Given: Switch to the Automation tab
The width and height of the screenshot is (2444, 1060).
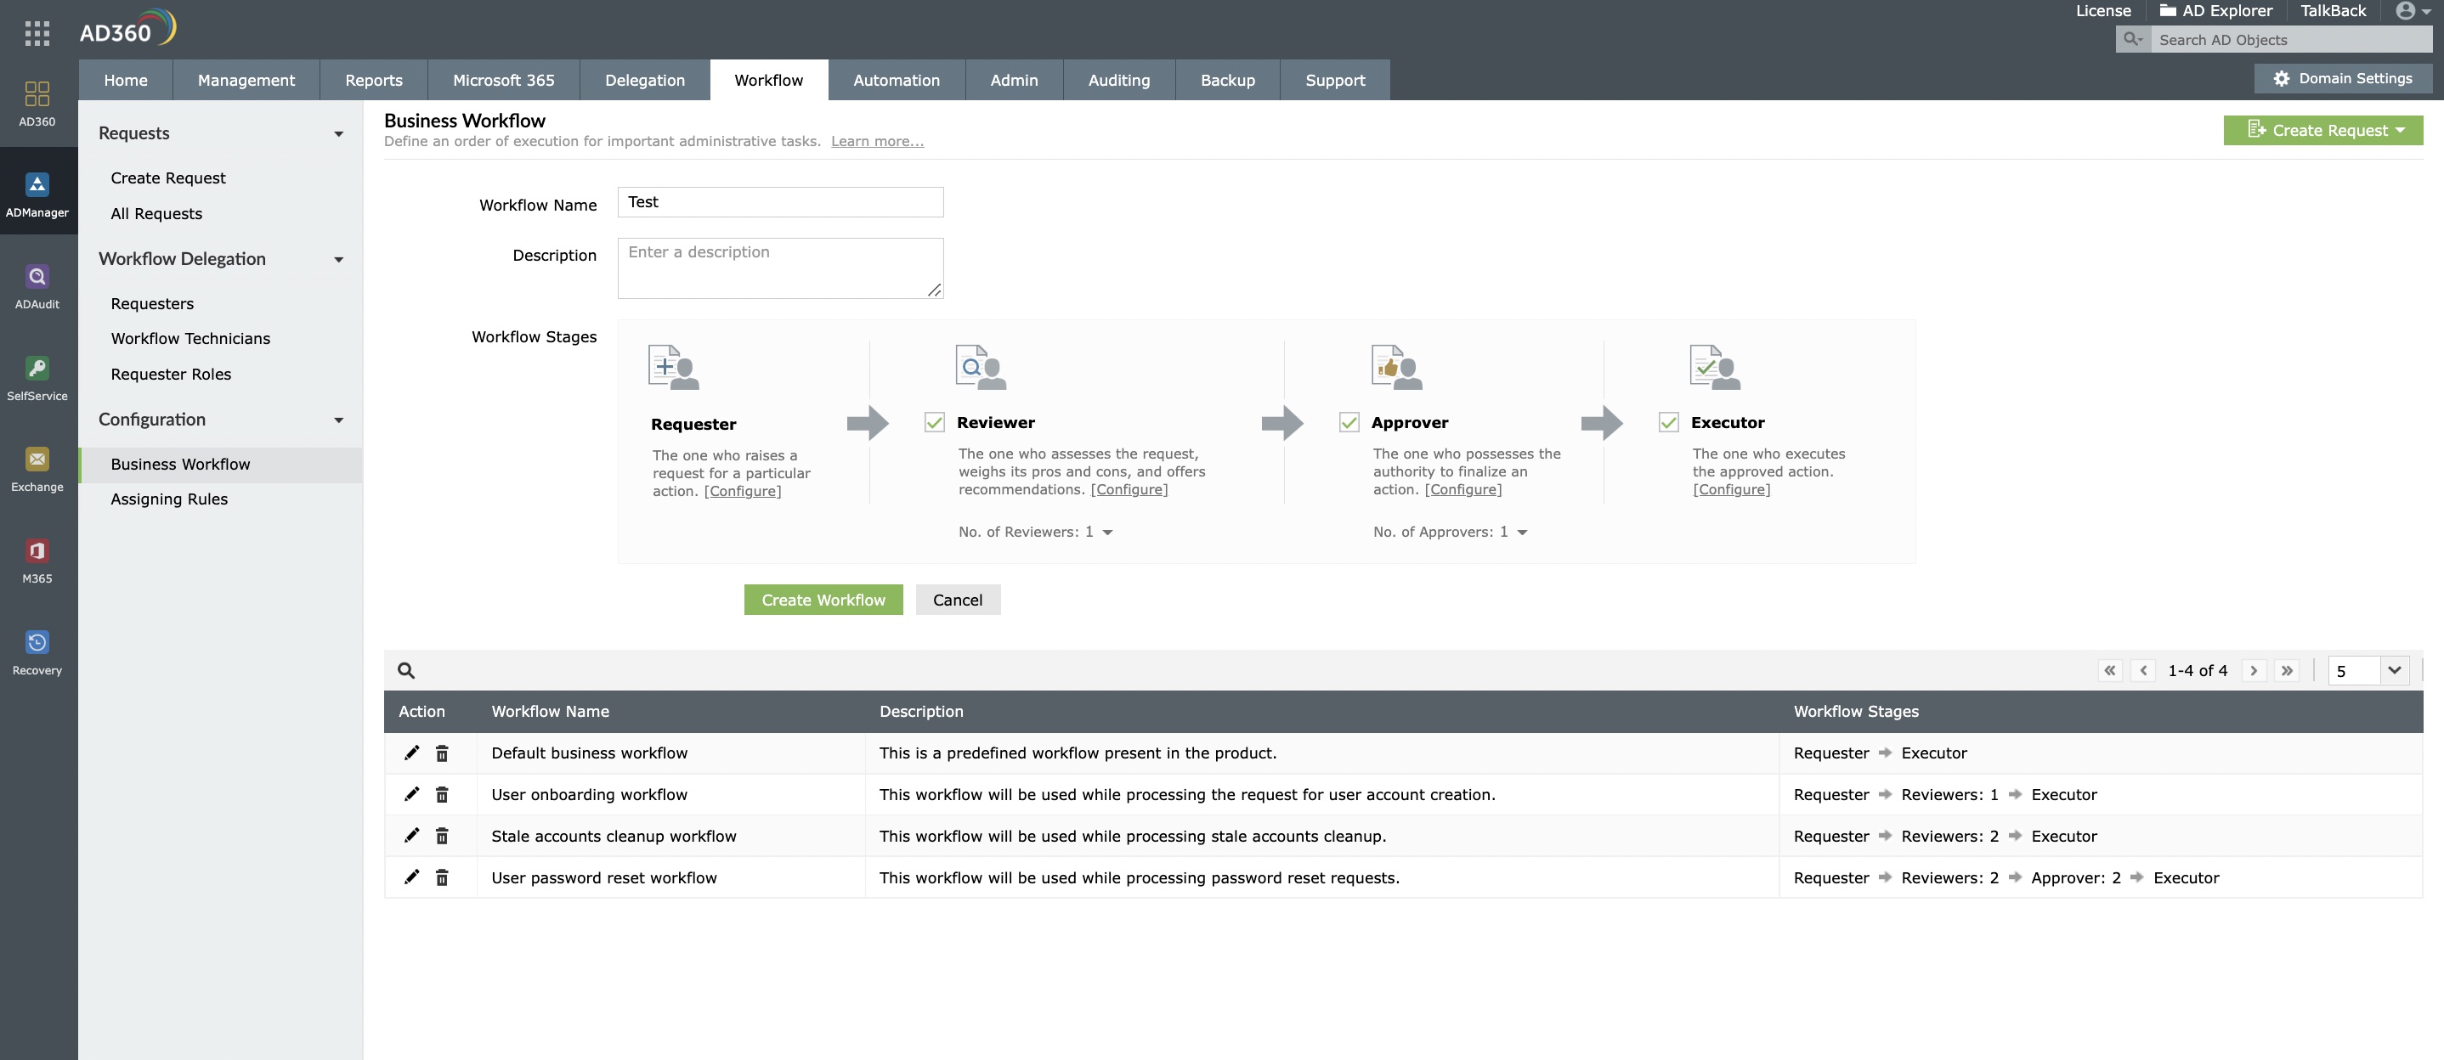Looking at the screenshot, I should [x=896, y=80].
